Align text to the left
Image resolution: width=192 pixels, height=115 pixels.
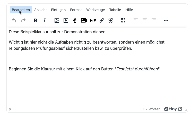[136, 20]
